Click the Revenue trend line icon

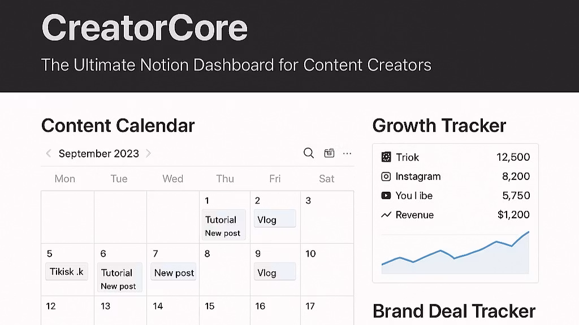point(386,215)
